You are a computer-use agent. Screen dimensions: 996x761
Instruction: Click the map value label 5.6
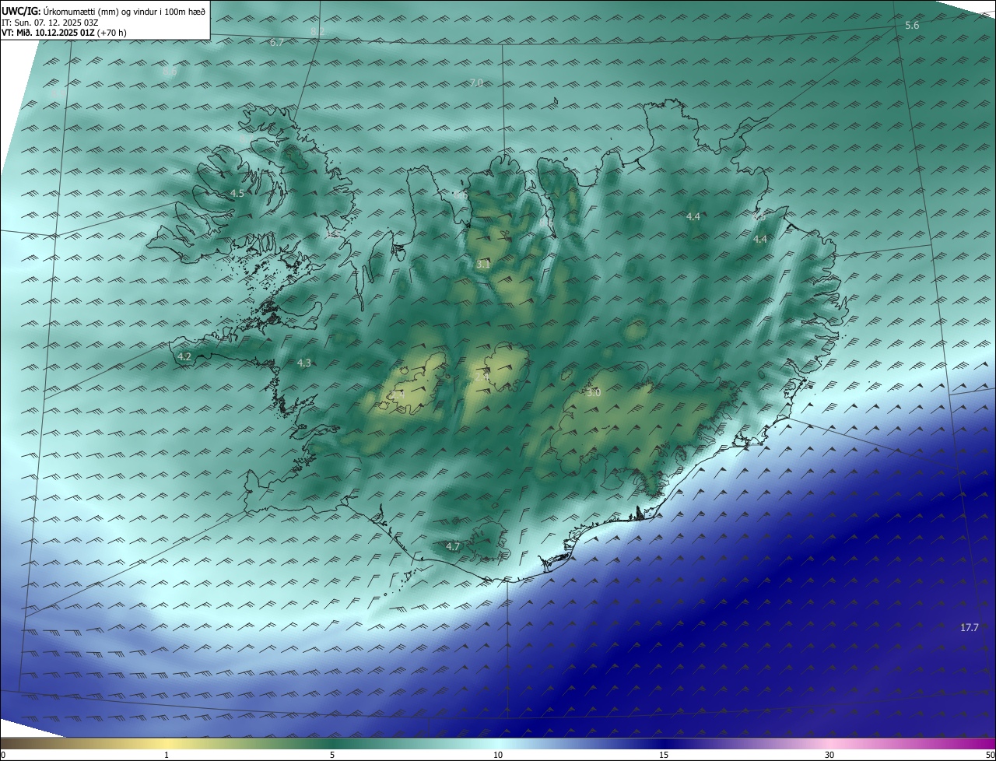[912, 26]
